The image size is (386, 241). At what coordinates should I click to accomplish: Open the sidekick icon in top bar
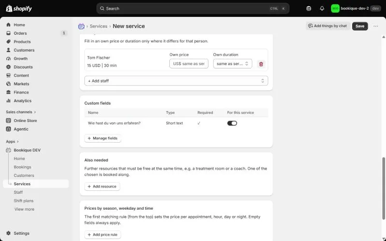click(309, 9)
